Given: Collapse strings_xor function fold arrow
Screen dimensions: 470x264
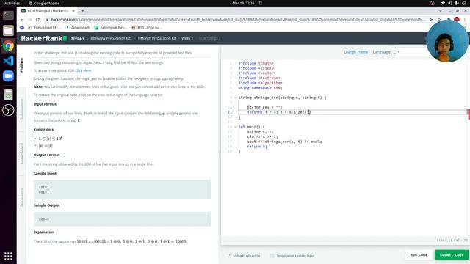Looking at the screenshot, I should (236, 98).
